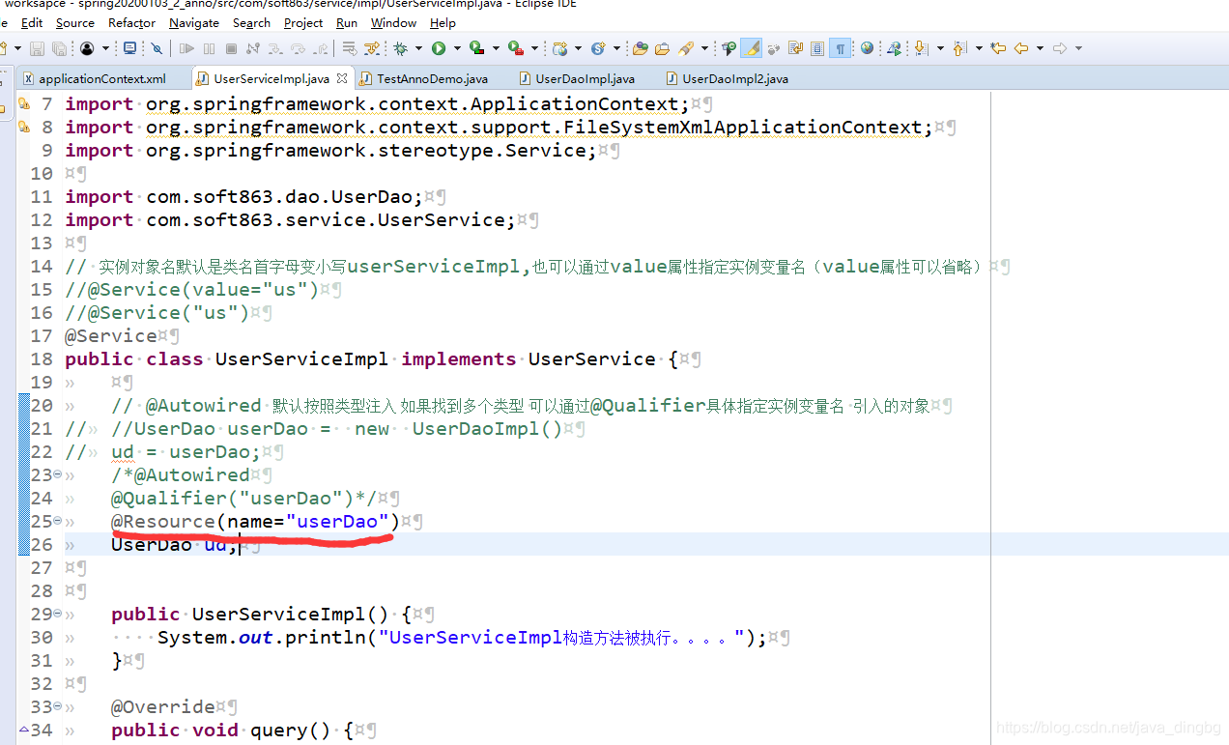Toggle Breadcrumb icon in toolbar
Image resolution: width=1229 pixels, height=745 pixels.
(x=727, y=48)
